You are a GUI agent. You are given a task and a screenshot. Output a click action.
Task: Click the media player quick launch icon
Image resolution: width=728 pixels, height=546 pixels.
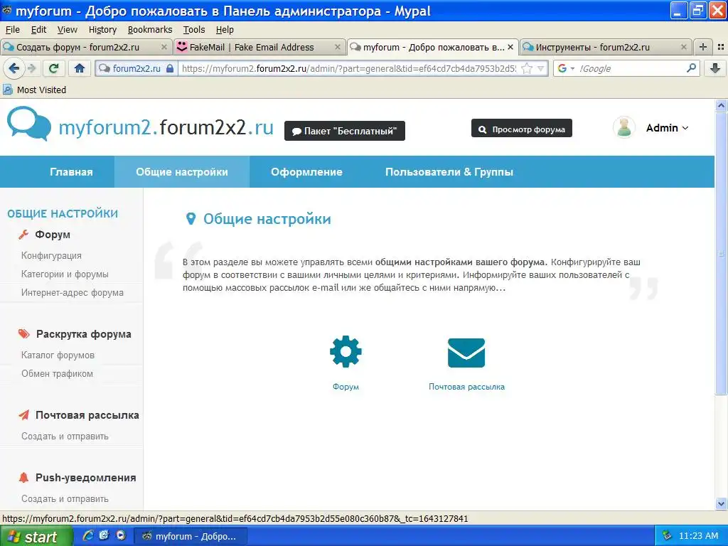pos(121,535)
